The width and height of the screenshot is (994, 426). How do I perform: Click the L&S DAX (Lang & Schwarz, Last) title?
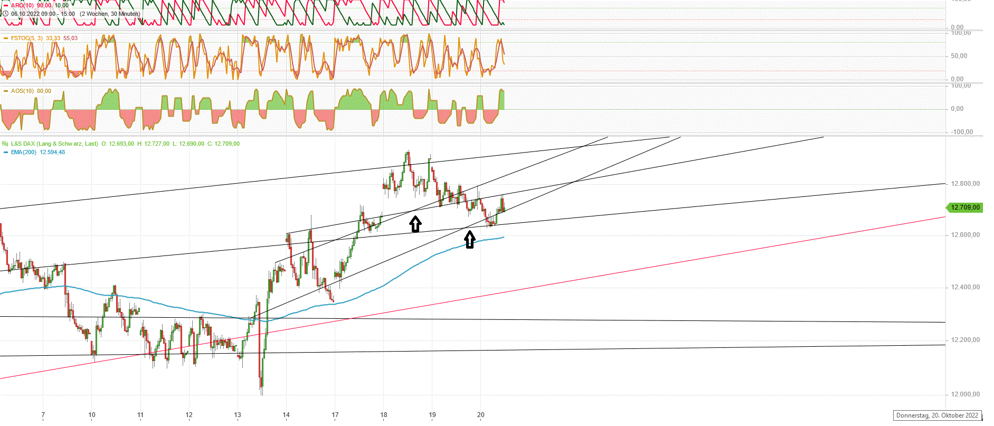pyautogui.click(x=54, y=144)
